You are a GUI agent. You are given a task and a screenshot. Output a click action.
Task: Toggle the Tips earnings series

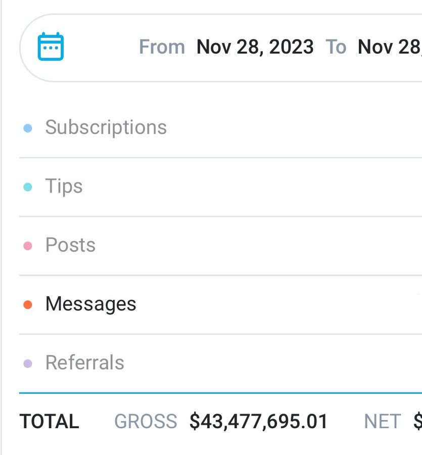pos(64,186)
